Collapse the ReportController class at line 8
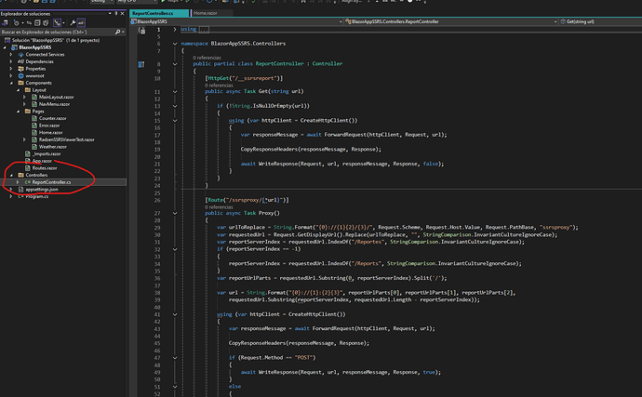The height and width of the screenshot is (397, 642). (175, 64)
